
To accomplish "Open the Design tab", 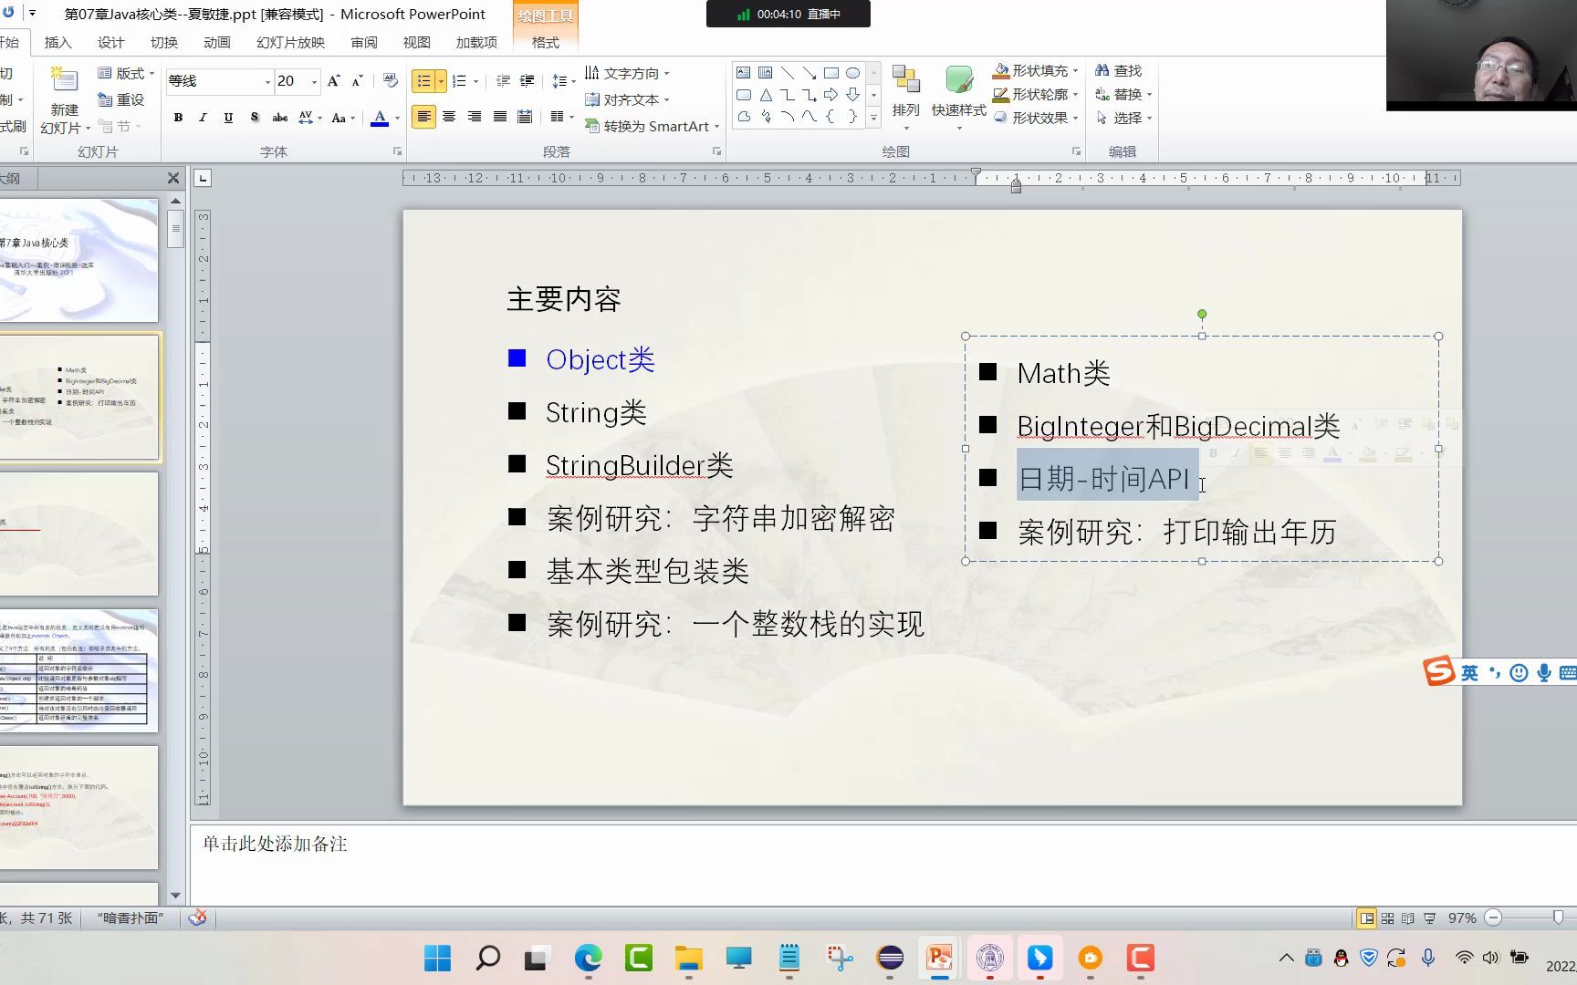I will [110, 42].
